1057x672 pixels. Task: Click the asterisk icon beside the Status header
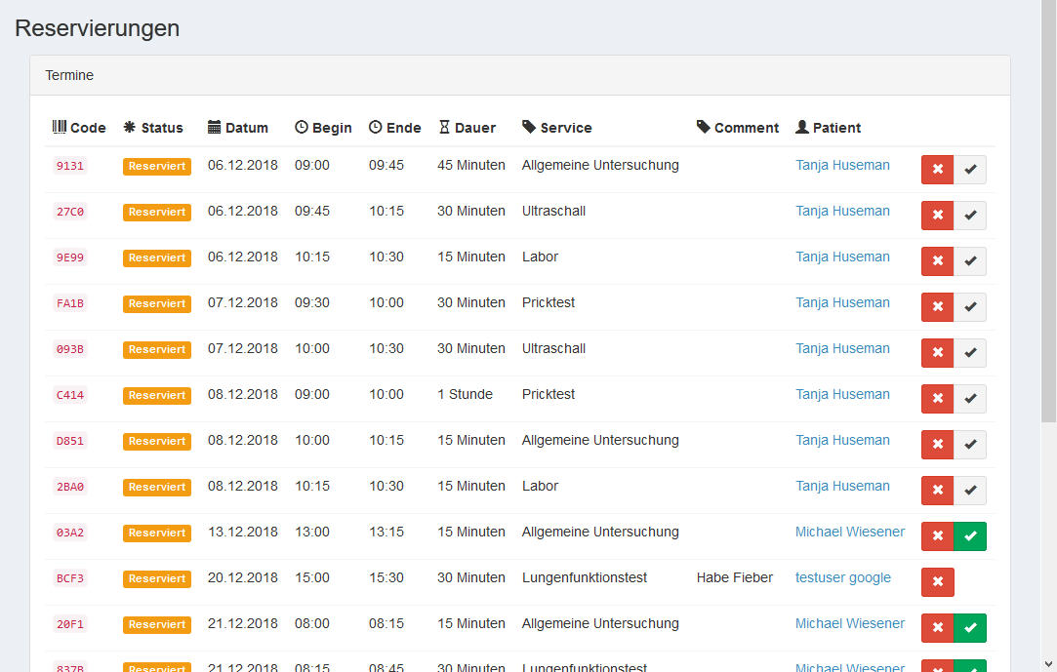tap(128, 127)
